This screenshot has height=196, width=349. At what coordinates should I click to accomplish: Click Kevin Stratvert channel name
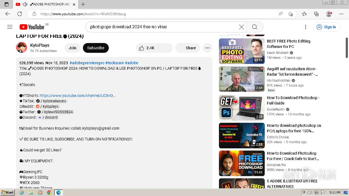277,53
